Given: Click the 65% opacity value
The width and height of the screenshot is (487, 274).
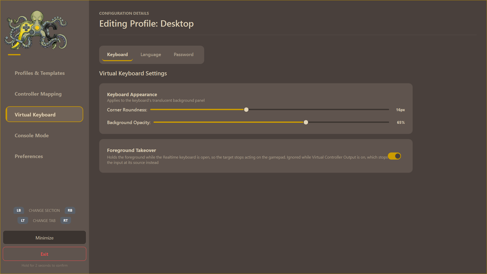Looking at the screenshot, I should [401, 122].
